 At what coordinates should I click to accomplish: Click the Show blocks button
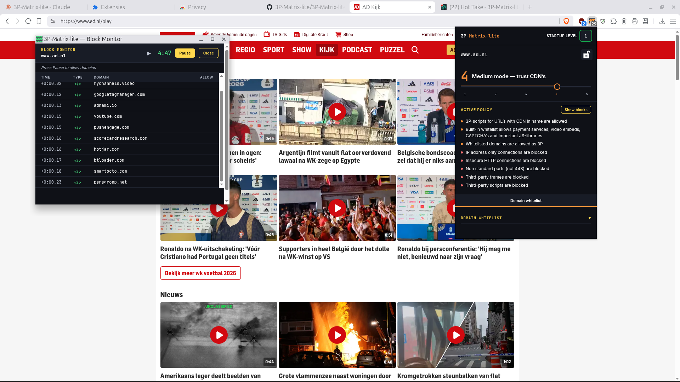tap(576, 110)
